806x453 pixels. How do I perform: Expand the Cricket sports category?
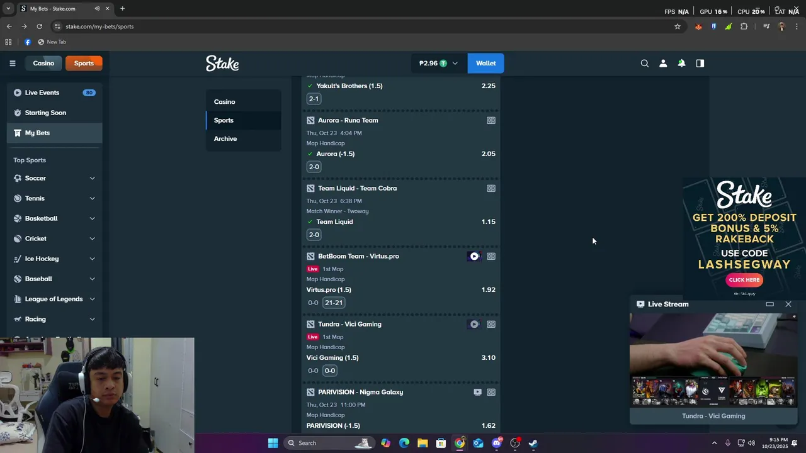(x=92, y=238)
